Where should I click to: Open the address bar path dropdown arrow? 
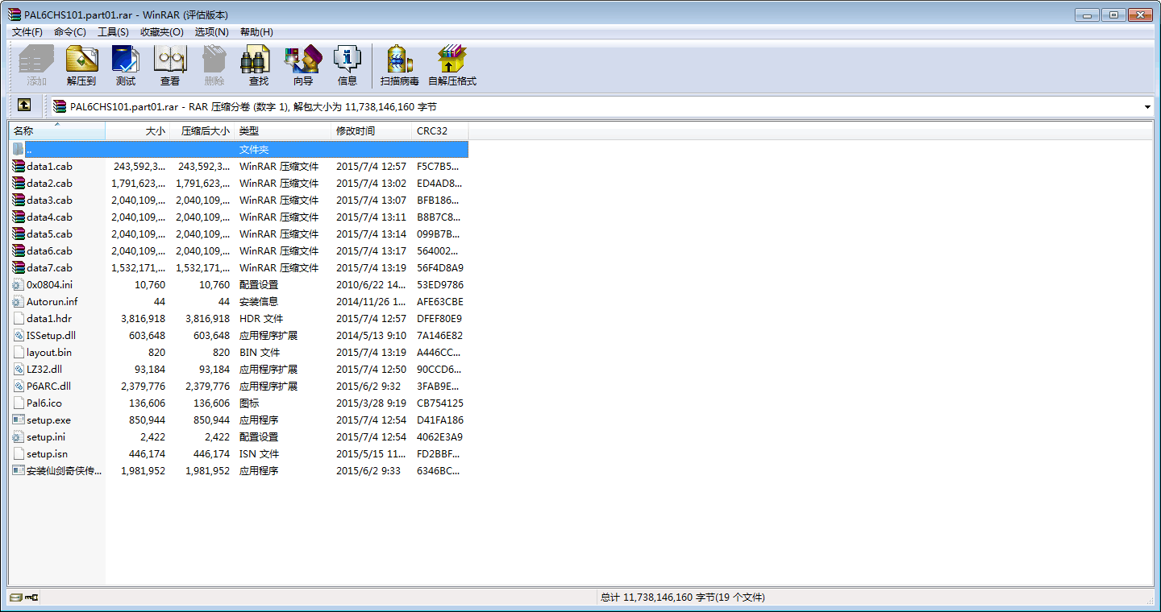(x=1146, y=106)
